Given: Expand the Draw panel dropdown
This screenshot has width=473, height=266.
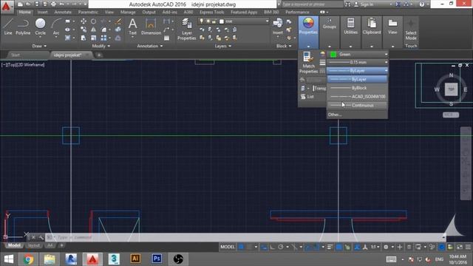Looking at the screenshot, I should click(39, 46).
